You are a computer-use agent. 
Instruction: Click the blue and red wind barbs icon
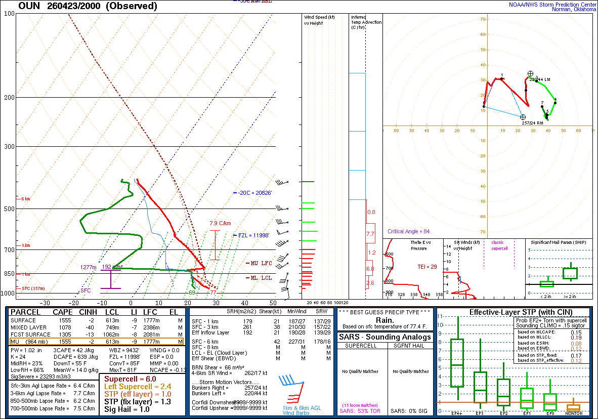coord(292,389)
